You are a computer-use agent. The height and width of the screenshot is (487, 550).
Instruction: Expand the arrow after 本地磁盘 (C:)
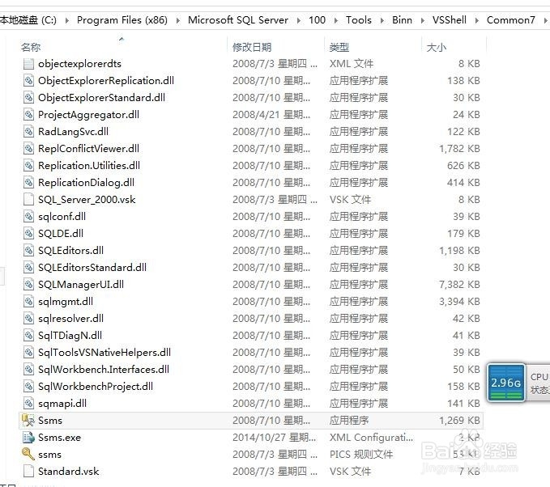(66, 21)
